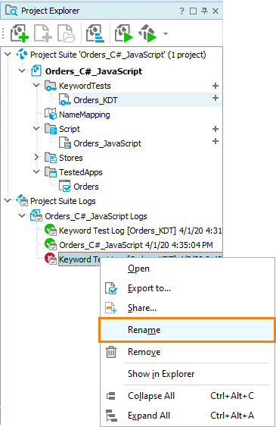
Task: Click the Orders_KDT keyword test icon
Action: (65, 99)
